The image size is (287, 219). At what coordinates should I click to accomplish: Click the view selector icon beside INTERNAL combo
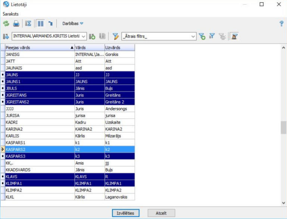point(6,36)
